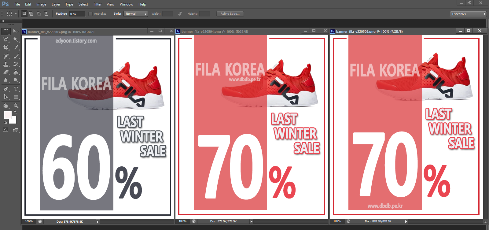Collapse the tools panel double-arrow
Viewport: 489px width, 230px height.
(3, 21)
